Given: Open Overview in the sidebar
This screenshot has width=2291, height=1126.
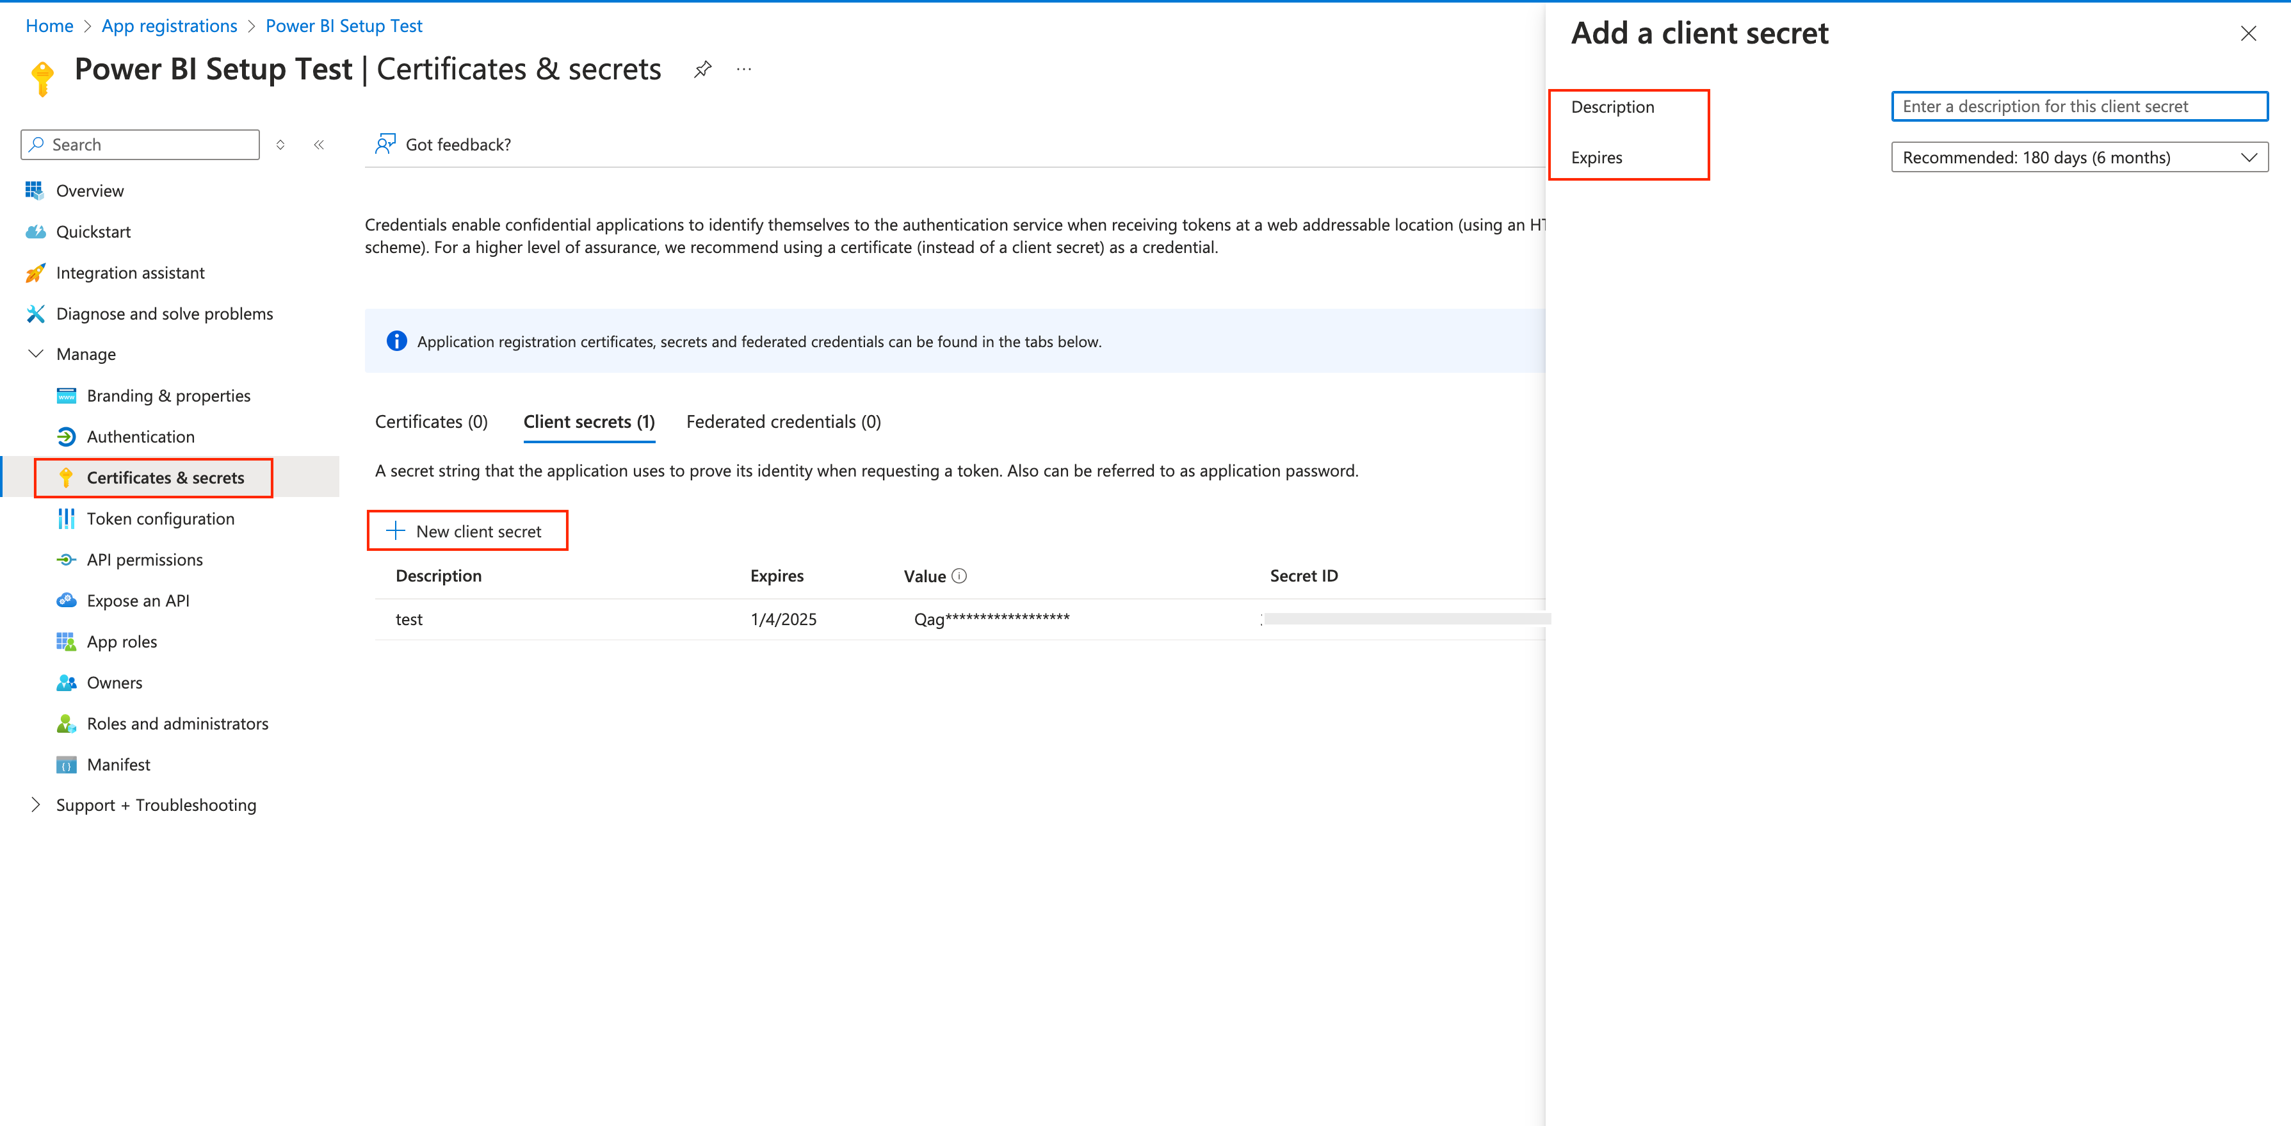Looking at the screenshot, I should pos(90,190).
